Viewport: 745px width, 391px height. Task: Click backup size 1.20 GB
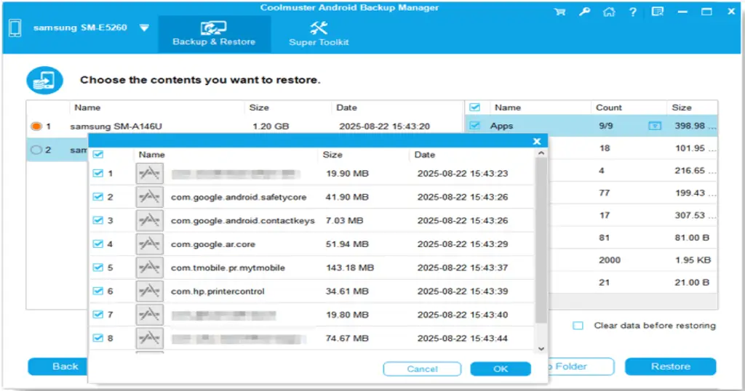coord(271,126)
